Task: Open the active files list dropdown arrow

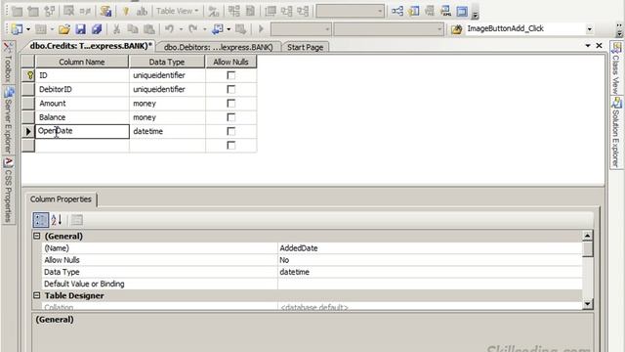Action: [x=588, y=46]
